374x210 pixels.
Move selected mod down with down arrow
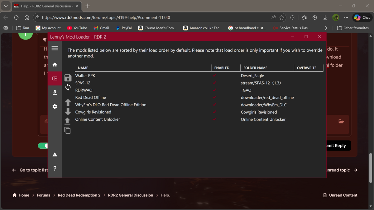point(68,111)
